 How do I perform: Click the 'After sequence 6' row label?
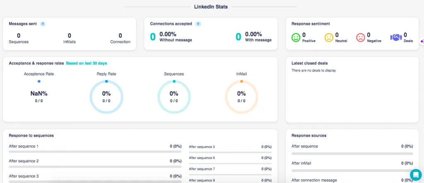(202, 158)
